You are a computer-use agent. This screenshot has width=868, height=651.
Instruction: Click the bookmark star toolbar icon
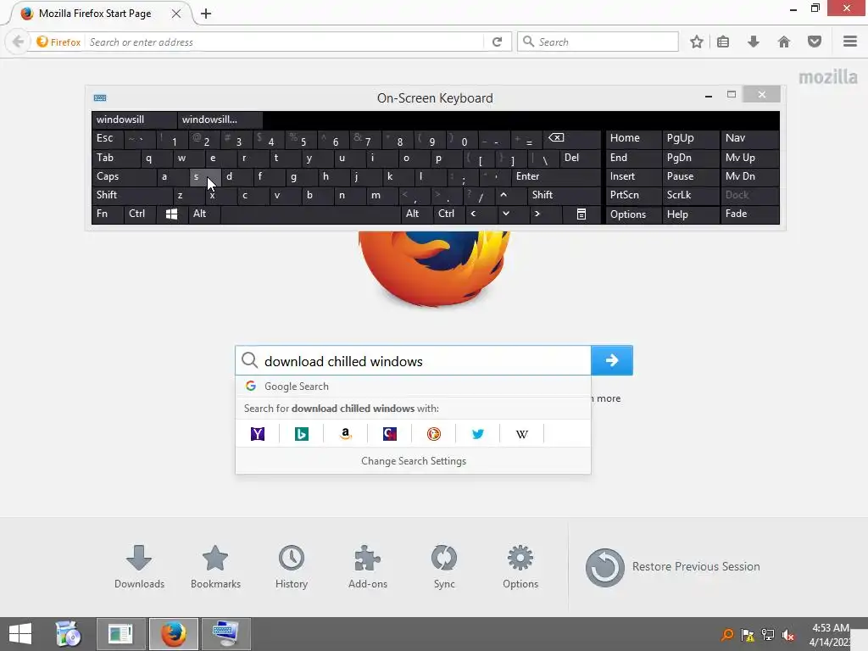(x=697, y=42)
